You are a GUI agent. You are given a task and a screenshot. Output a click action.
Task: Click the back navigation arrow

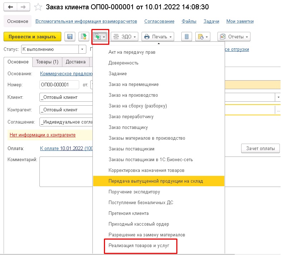[x=11, y=7]
